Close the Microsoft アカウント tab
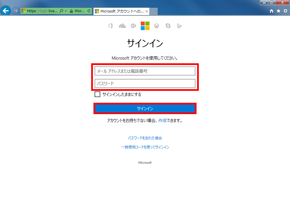 click(x=147, y=11)
